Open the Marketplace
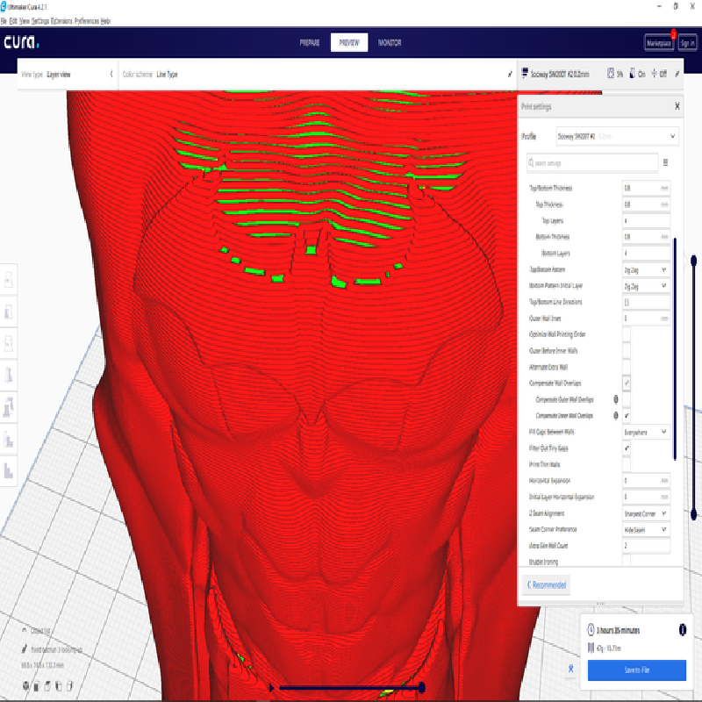Screen dimensions: 702x702 click(x=657, y=42)
